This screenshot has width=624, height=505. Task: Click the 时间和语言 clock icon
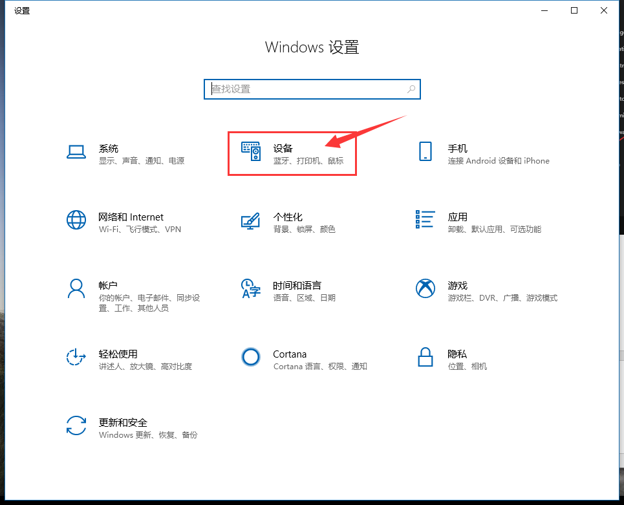point(251,288)
